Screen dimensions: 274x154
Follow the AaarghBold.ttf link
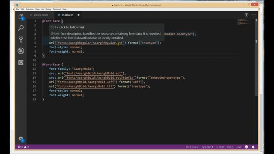(85, 86)
